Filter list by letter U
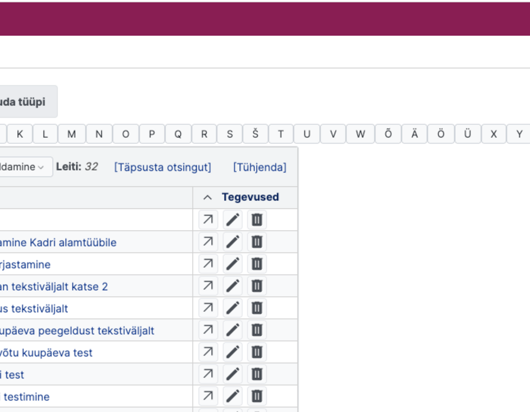The image size is (530, 412). coord(307,134)
